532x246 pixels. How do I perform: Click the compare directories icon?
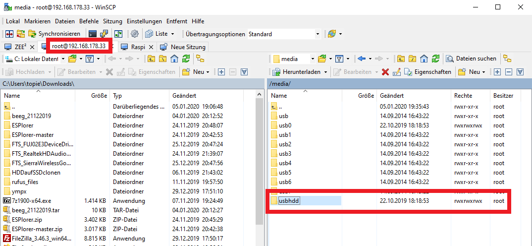click(x=9, y=34)
